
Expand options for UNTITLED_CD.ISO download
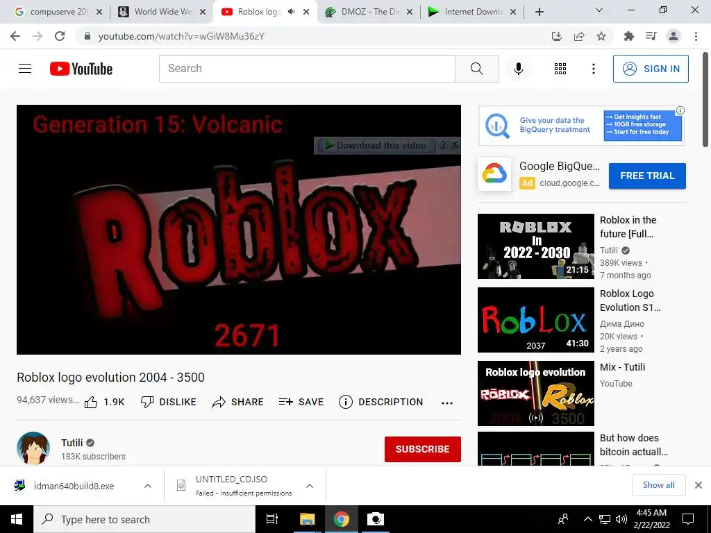tap(310, 486)
